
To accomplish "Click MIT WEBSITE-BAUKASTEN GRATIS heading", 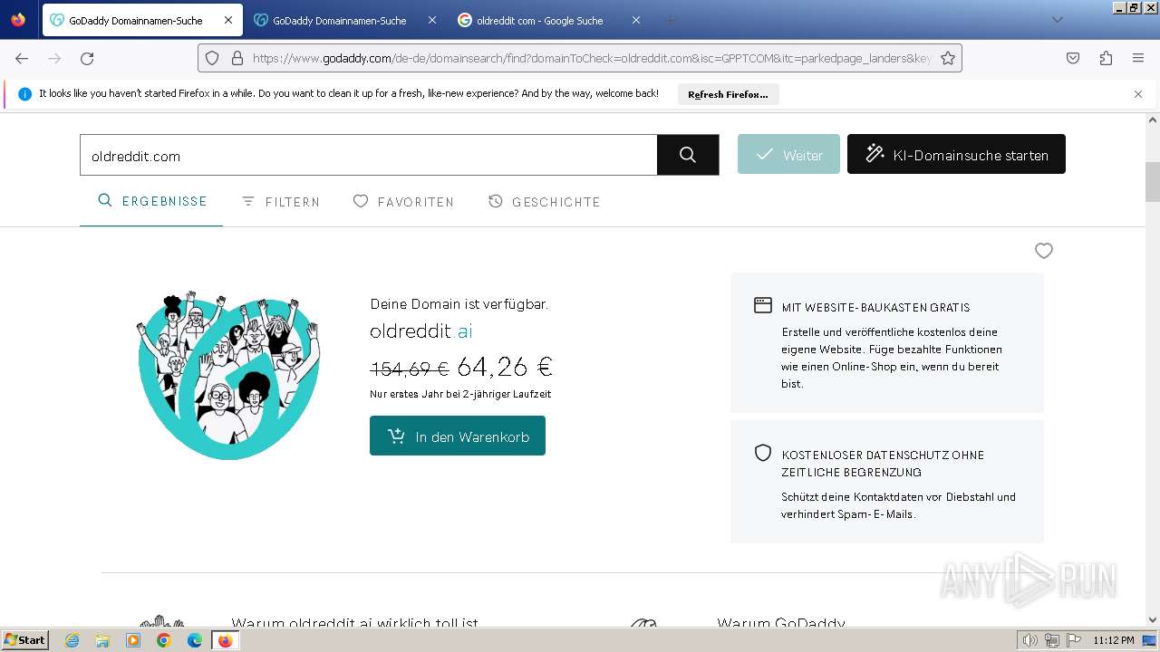I will click(x=875, y=308).
